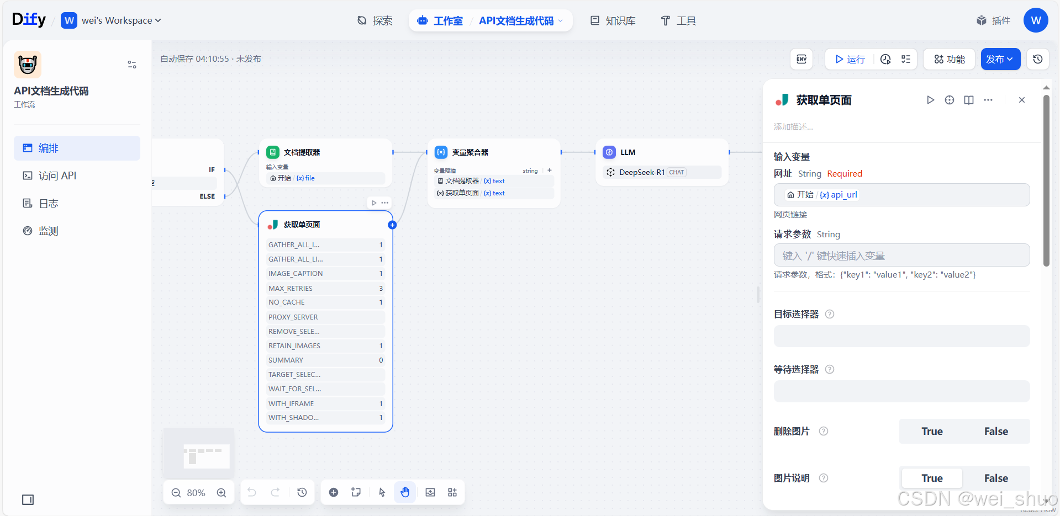This screenshot has height=516, width=1060.
Task: Click target icon in 获取单页面 panel header
Action: pos(950,100)
